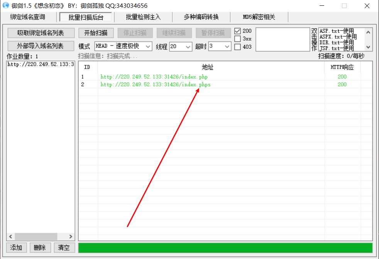Select result row index.php URL

tap(154, 77)
